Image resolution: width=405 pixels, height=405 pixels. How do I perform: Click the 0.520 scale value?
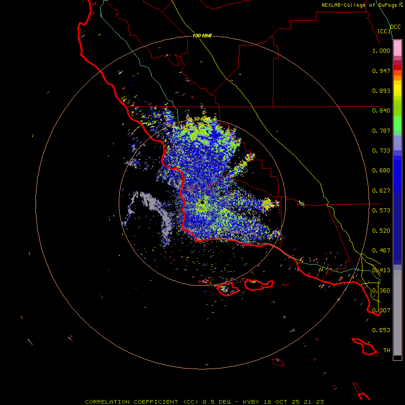click(381, 231)
